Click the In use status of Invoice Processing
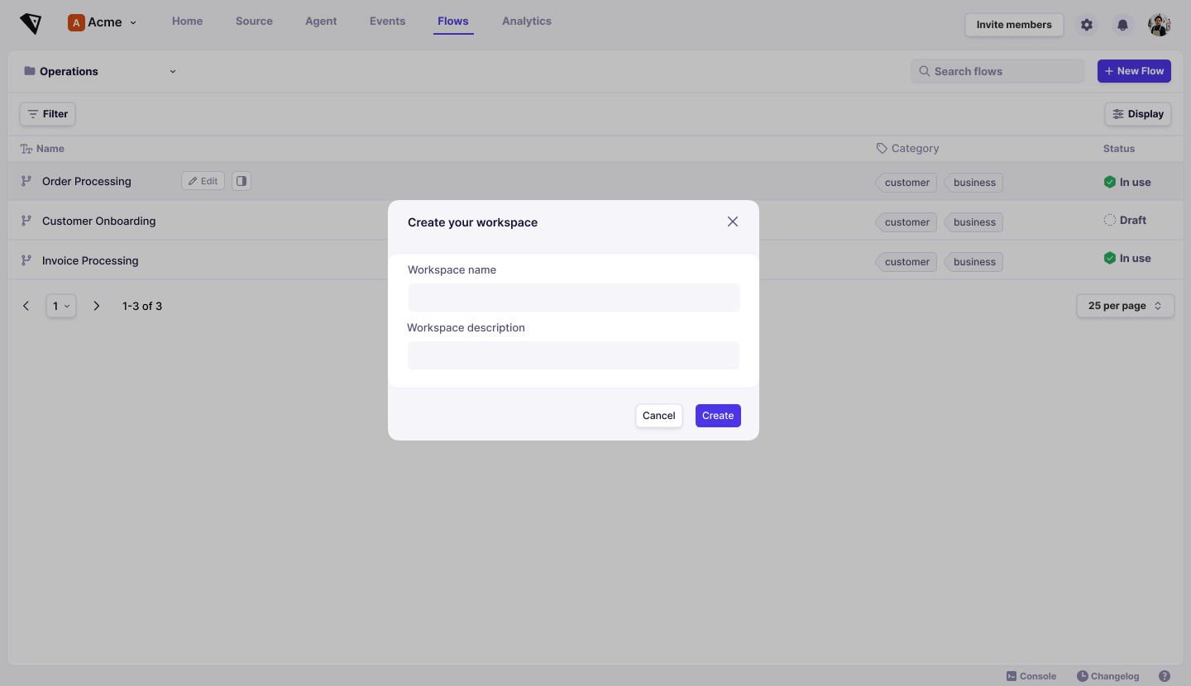The width and height of the screenshot is (1191, 686). [1127, 258]
